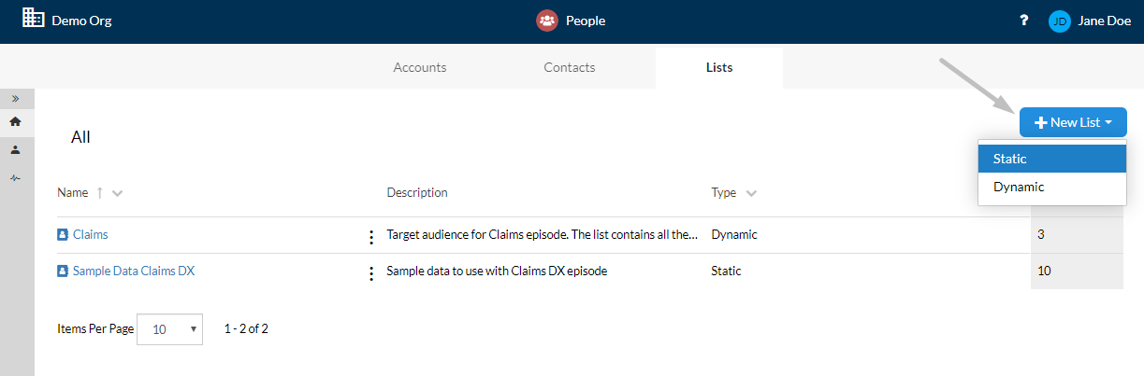Viewport: 1144px width, 376px height.
Task: Click the New List dropdown button
Action: pos(1073,122)
